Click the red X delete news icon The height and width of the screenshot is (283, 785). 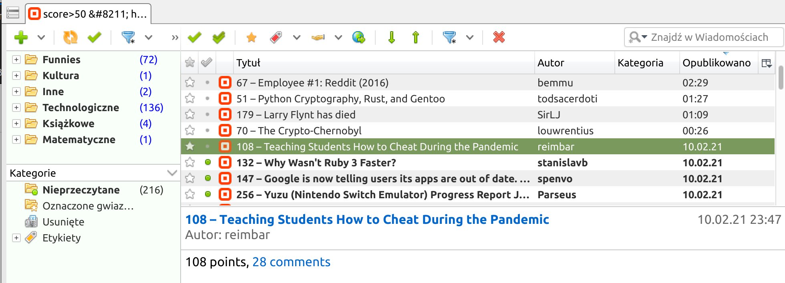pyautogui.click(x=499, y=37)
